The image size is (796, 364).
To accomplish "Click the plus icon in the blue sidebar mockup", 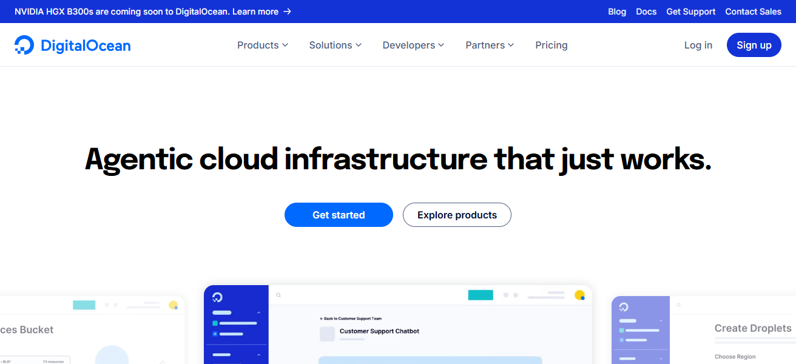I will [215, 334].
